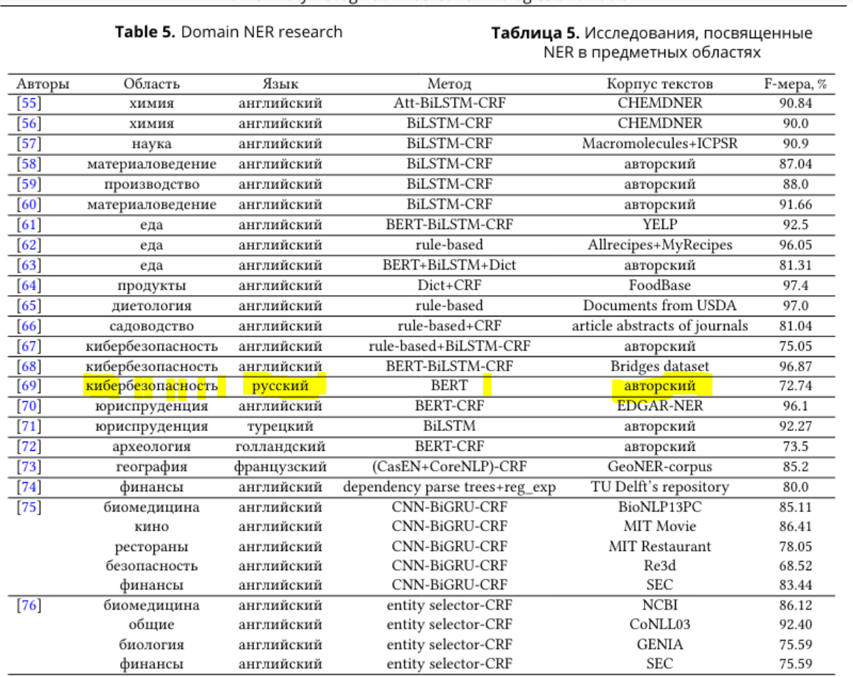This screenshot has height=677, width=853.
Task: Select the 'EDGAR-NER' corpus cell
Action: pyautogui.click(x=660, y=405)
